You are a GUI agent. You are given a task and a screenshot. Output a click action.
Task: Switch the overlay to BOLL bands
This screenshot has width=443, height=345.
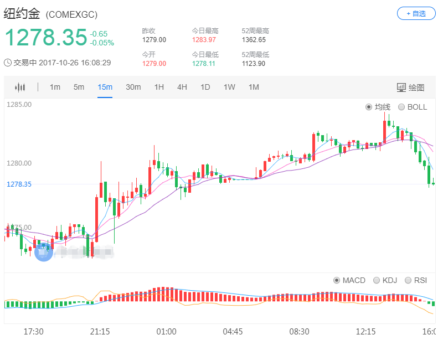point(410,107)
